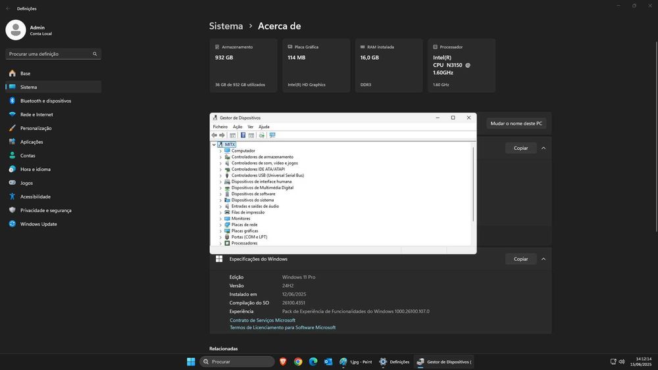Open Contrato de Serviços Microsoft link
Viewport: 658px width, 370px height.
[x=263, y=320]
